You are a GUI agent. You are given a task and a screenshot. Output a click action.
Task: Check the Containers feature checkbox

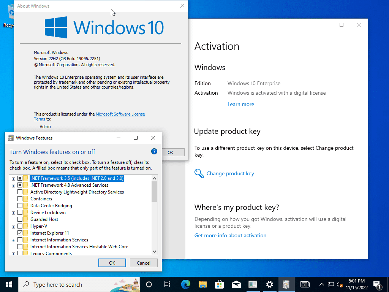click(x=20, y=199)
